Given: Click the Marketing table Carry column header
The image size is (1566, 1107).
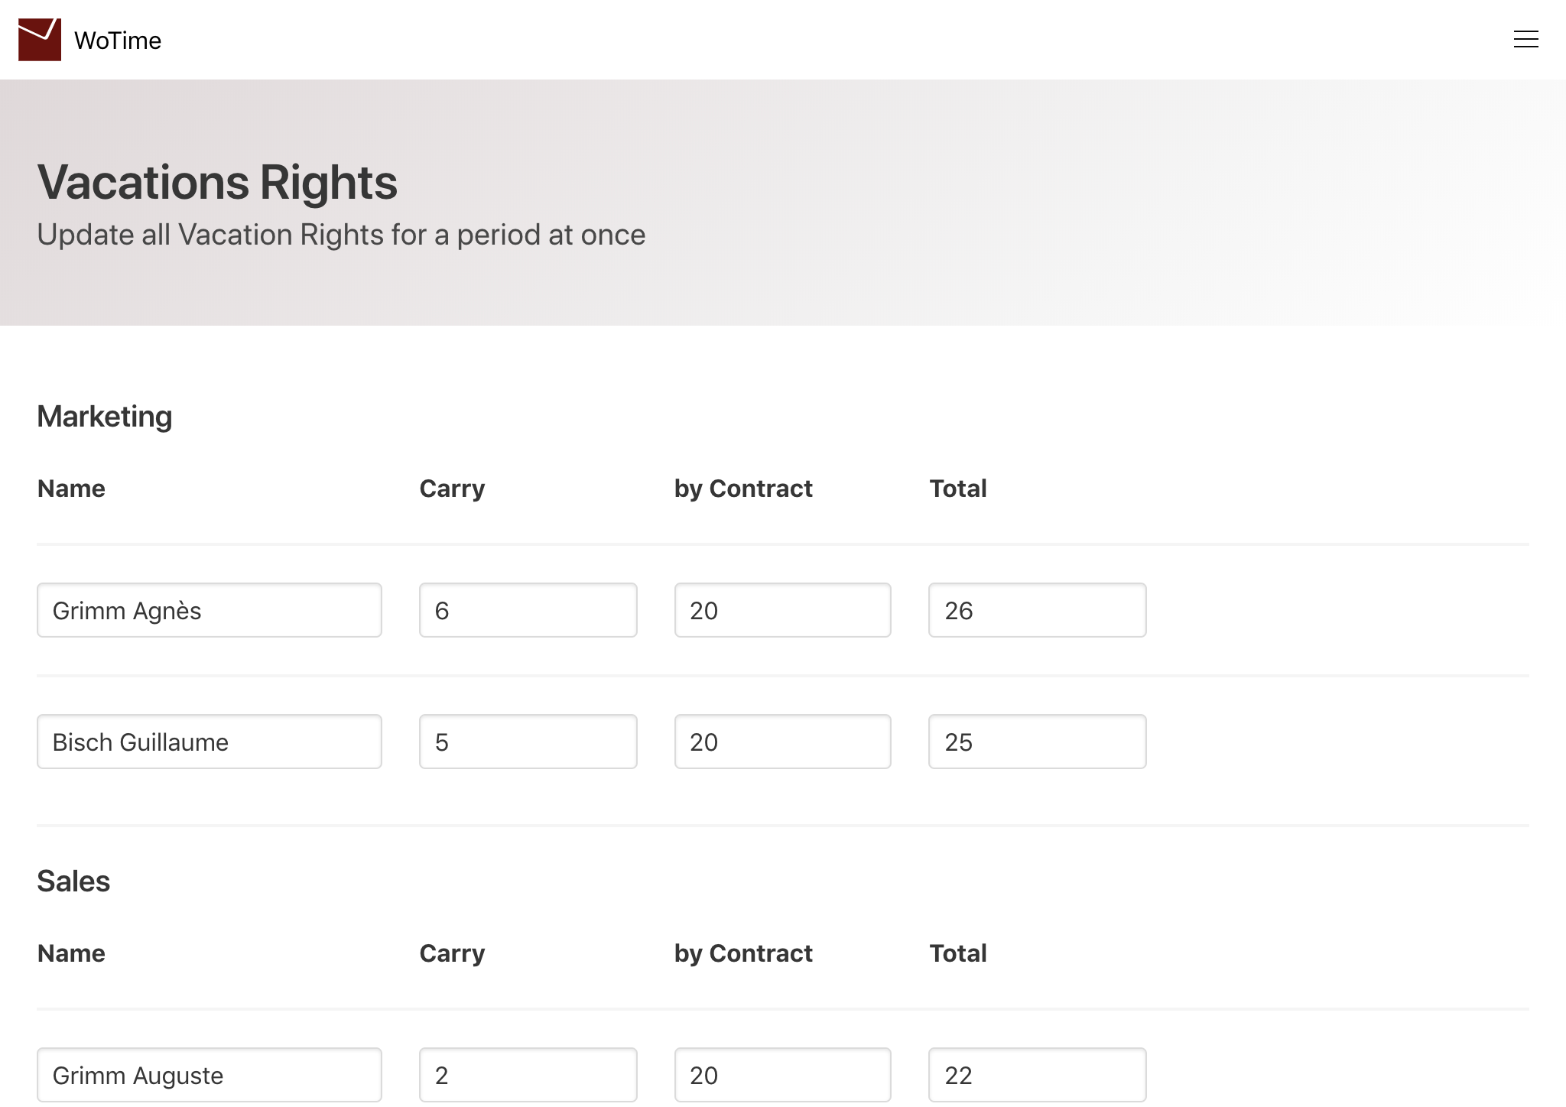Looking at the screenshot, I should pos(452,489).
